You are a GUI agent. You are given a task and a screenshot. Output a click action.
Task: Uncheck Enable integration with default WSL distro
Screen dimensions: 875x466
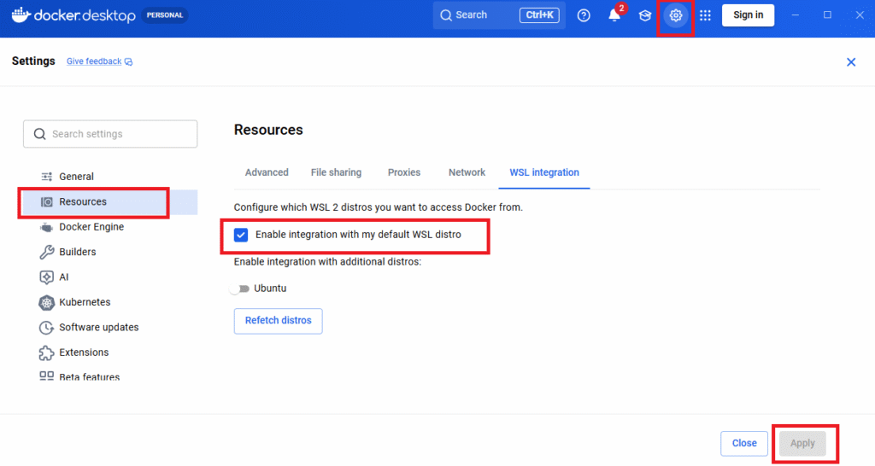[x=241, y=235]
